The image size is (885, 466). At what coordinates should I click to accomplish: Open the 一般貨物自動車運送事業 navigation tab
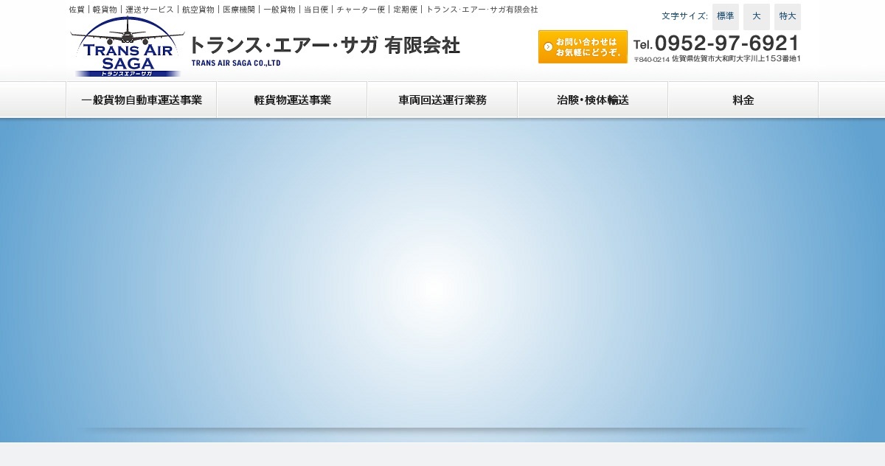[x=142, y=100]
